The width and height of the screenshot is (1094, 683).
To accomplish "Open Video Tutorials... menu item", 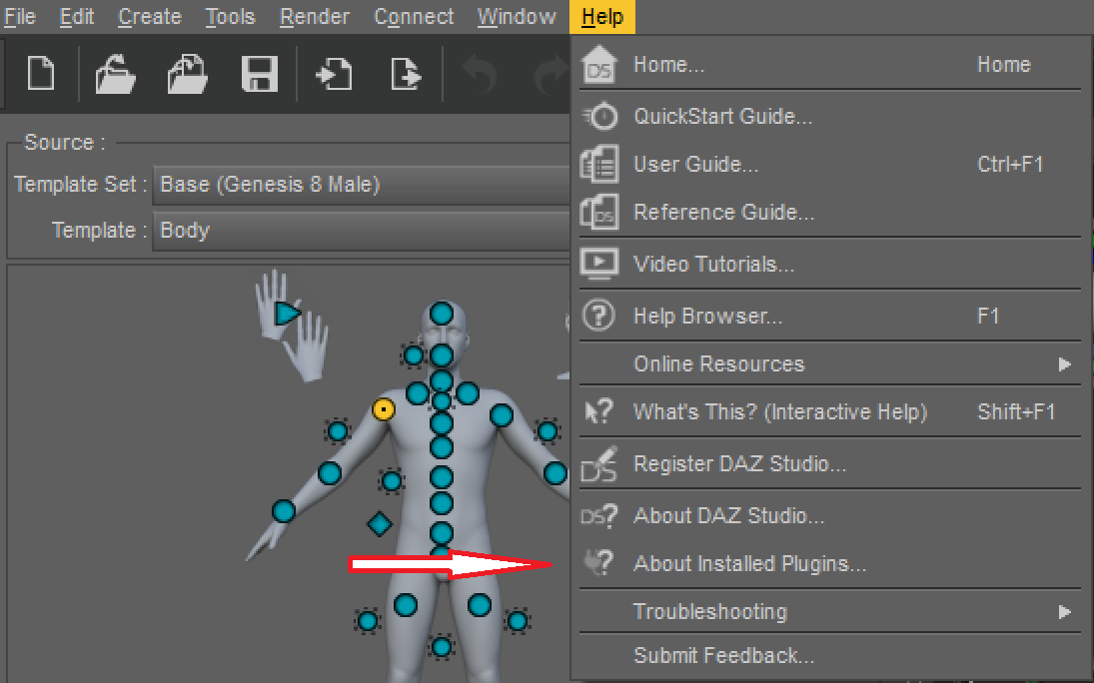I will (830, 264).
